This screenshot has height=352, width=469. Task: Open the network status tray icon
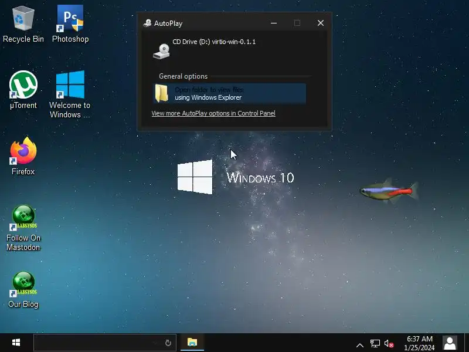pyautogui.click(x=375, y=343)
